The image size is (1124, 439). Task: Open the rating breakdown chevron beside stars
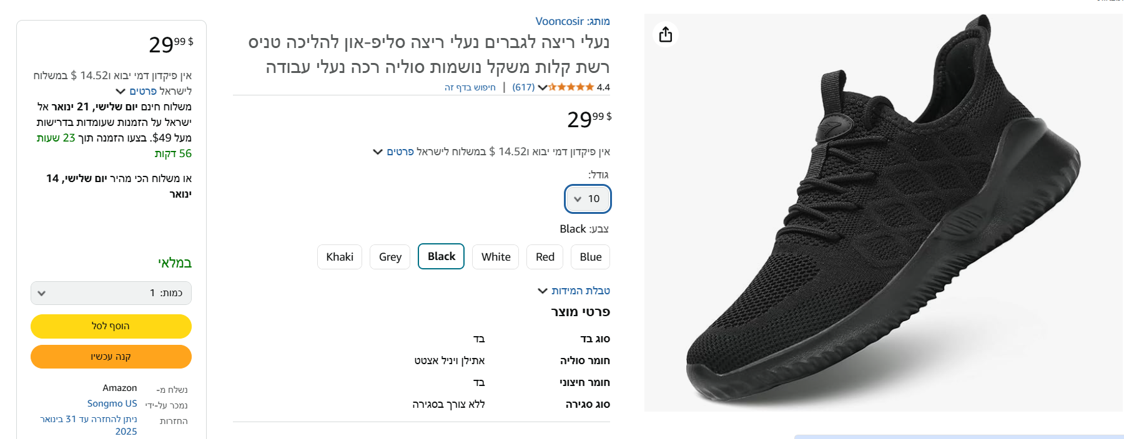pos(542,87)
